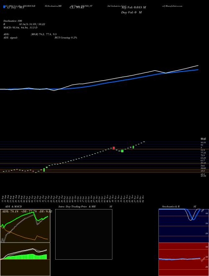209x276 pixels.
Task: Click the 81.9 price level on the right axis
Action: click(x=203, y=150)
